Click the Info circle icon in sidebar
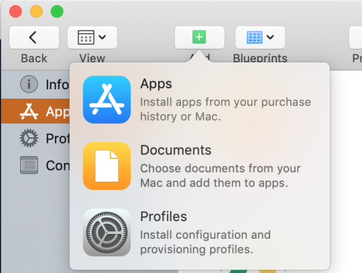The width and height of the screenshot is (362, 273). tap(29, 84)
